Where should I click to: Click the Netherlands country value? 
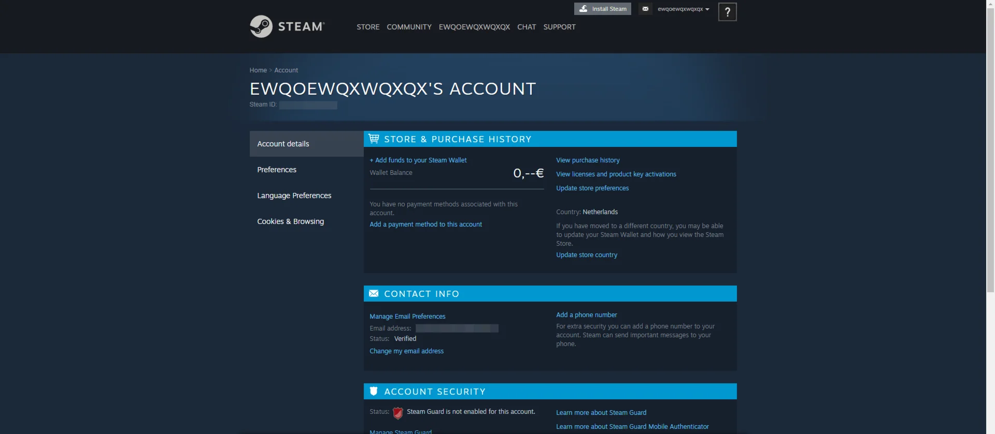point(600,212)
